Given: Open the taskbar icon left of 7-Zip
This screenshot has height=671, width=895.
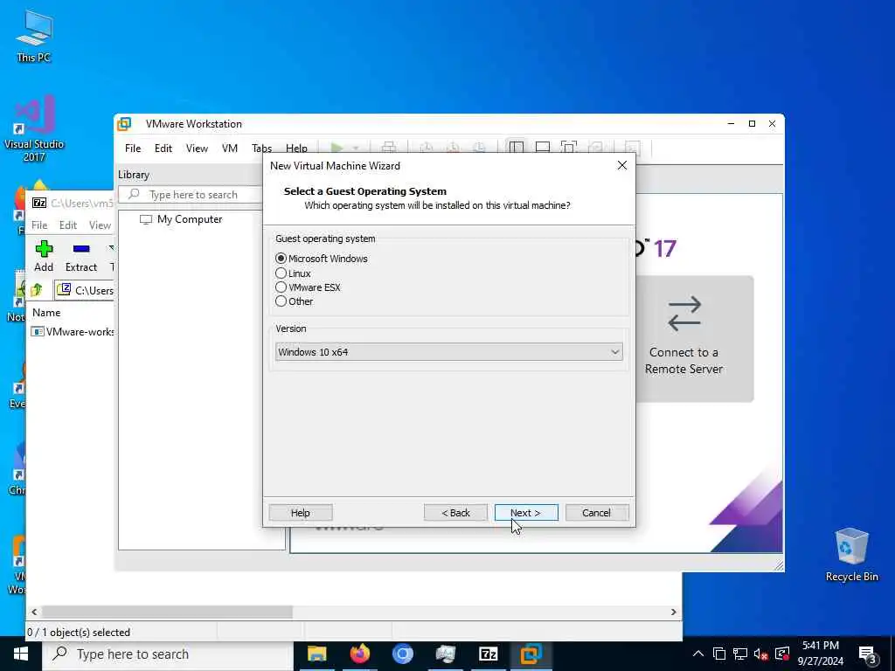Looking at the screenshot, I should (445, 654).
